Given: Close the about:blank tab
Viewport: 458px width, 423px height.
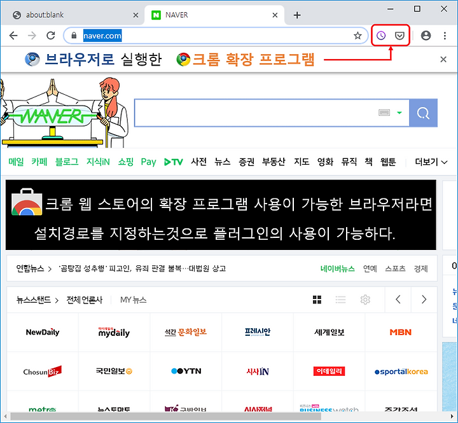Looking at the screenshot, I should (x=136, y=15).
